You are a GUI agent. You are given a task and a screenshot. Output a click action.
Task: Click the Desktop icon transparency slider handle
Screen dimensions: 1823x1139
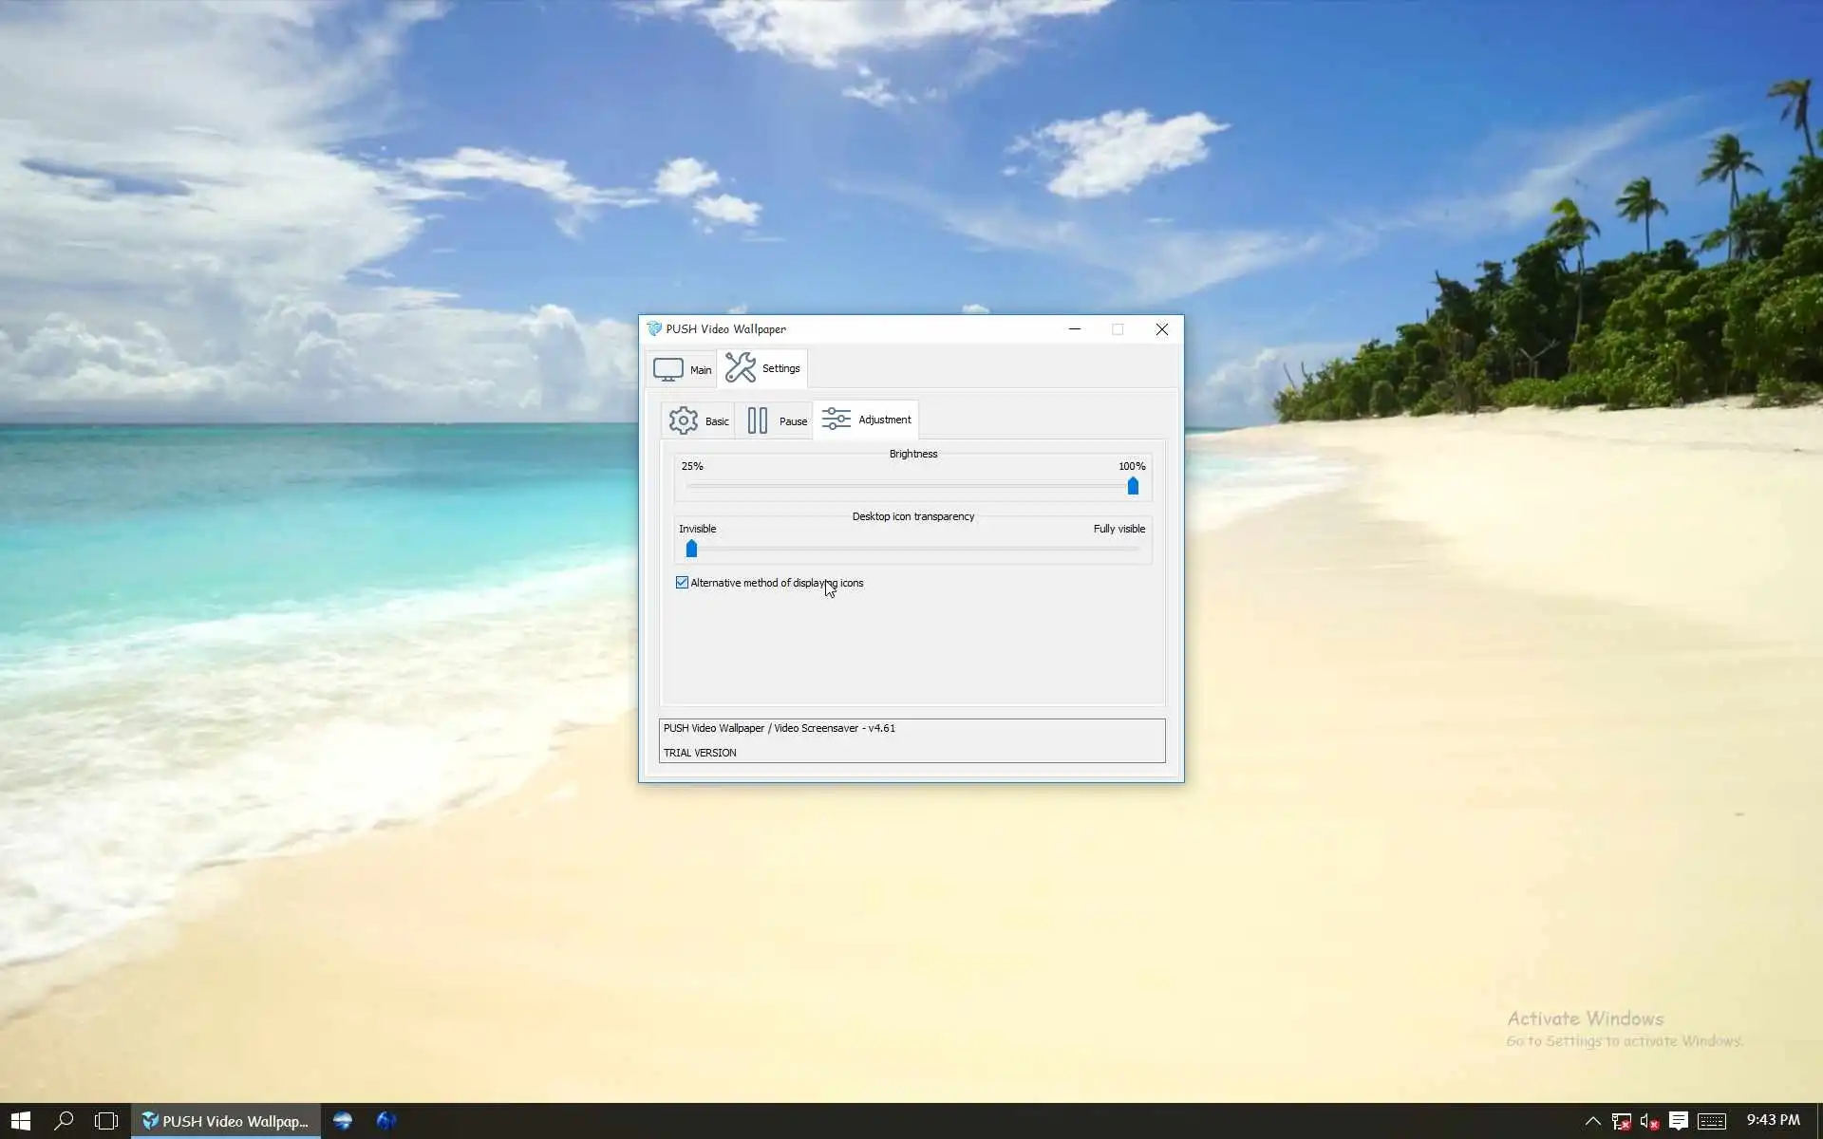coord(691,549)
